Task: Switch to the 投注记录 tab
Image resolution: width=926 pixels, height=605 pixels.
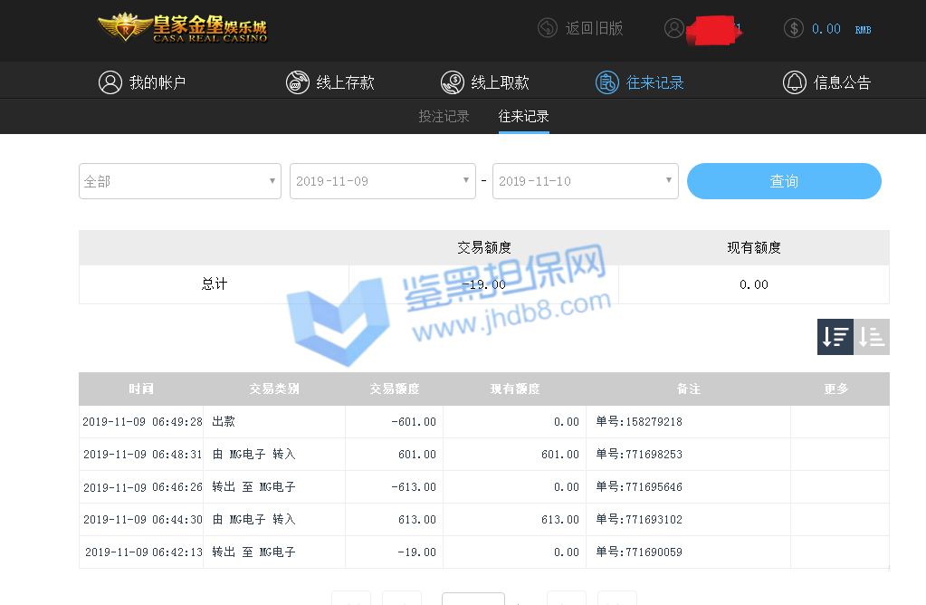Action: point(444,116)
